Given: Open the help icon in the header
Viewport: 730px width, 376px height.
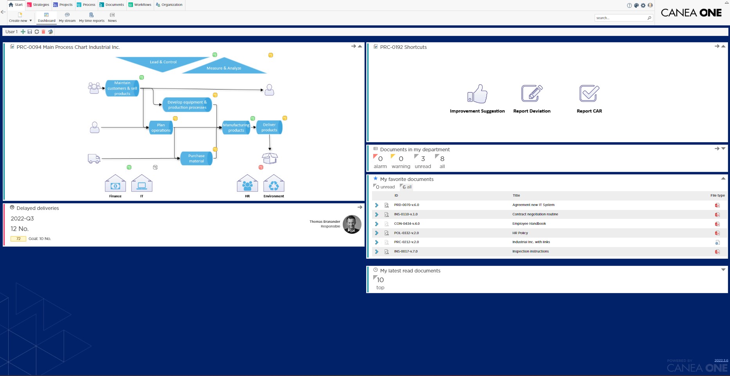Looking at the screenshot, I should pyautogui.click(x=629, y=5).
